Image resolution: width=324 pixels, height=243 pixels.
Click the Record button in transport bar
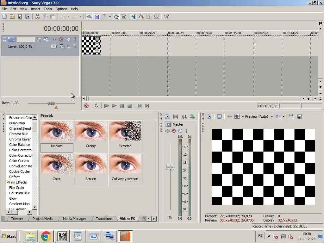coord(86,106)
